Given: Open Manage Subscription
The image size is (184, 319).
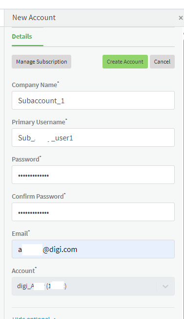Looking at the screenshot, I should pyautogui.click(x=41, y=62).
